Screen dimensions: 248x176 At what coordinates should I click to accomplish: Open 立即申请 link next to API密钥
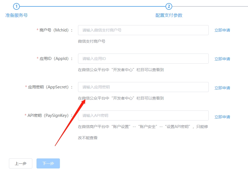tap(222, 117)
